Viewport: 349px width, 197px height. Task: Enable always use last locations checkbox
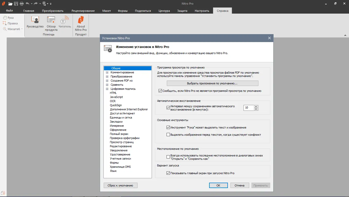tap(168, 157)
